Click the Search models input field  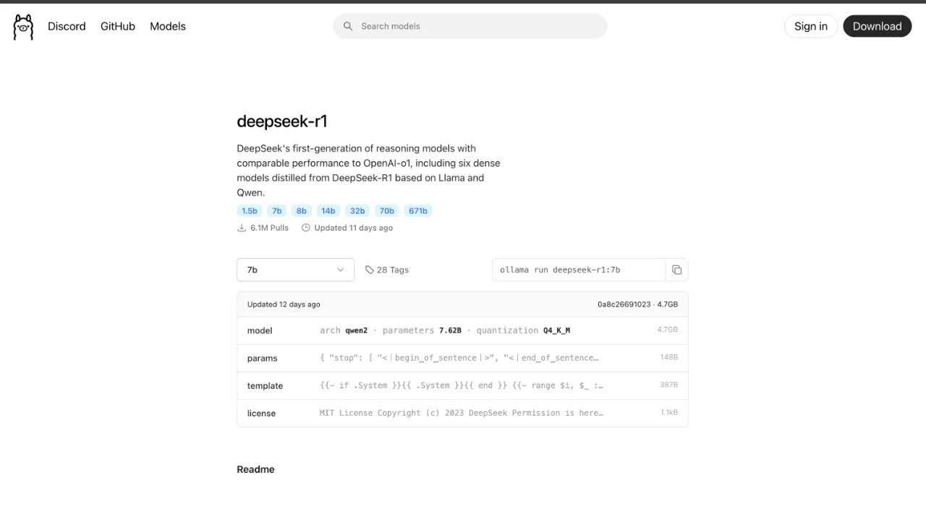tap(470, 26)
